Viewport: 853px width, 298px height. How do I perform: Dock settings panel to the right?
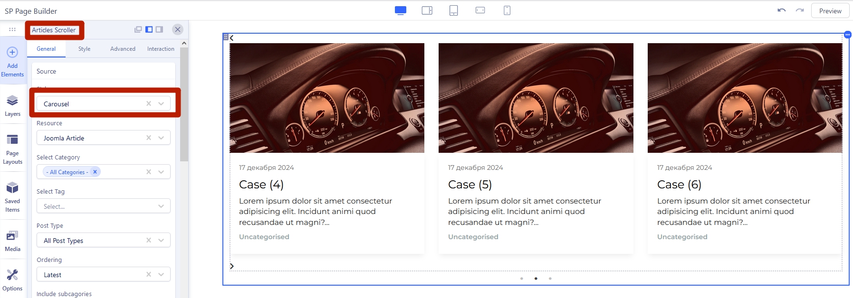point(160,29)
